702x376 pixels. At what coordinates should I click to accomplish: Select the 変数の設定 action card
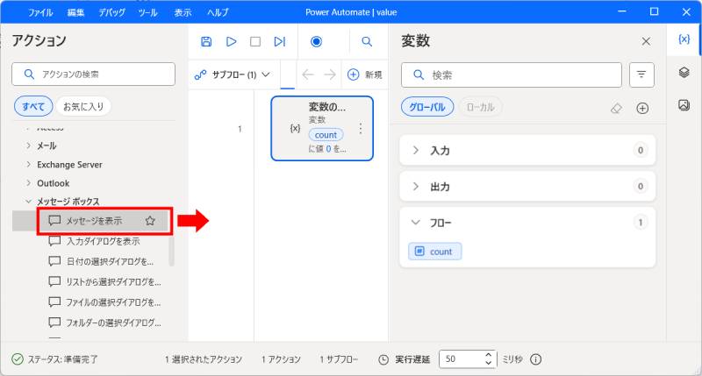coord(322,128)
